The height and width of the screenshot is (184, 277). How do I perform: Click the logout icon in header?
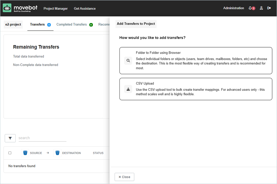pos(269,8)
